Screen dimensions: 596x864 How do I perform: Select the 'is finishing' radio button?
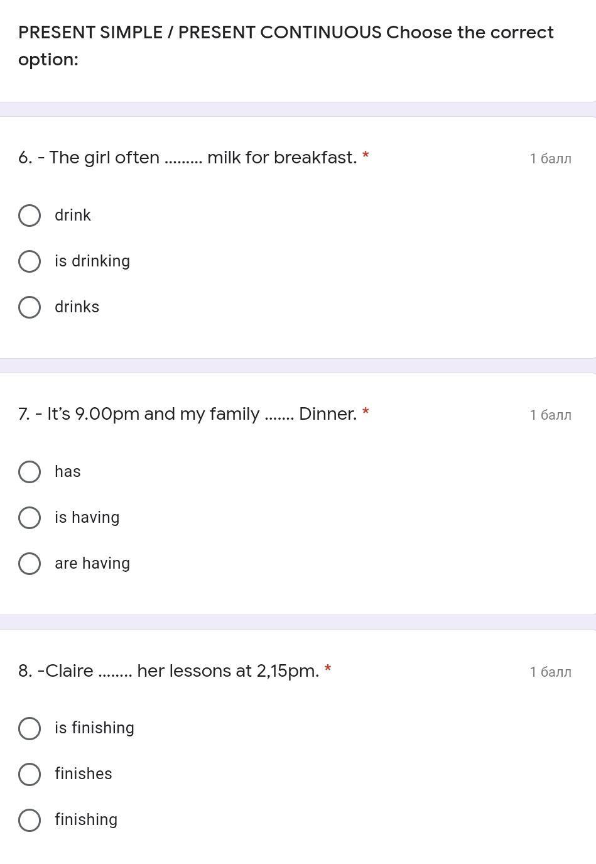pyautogui.click(x=30, y=728)
